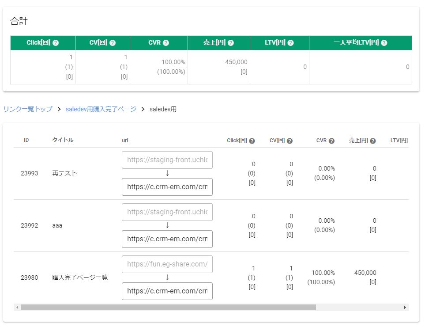Open CVR help icon in green summary header
The height and width of the screenshot is (327, 425).
click(166, 43)
